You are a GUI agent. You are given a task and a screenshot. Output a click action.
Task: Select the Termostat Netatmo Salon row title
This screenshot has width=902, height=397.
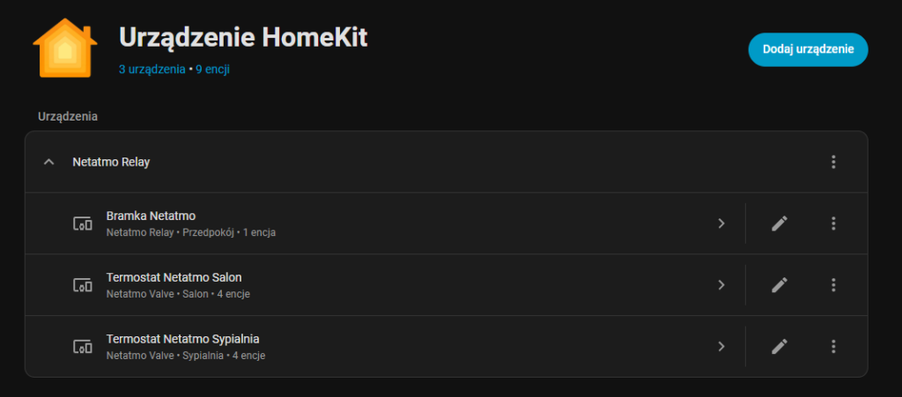[174, 277]
